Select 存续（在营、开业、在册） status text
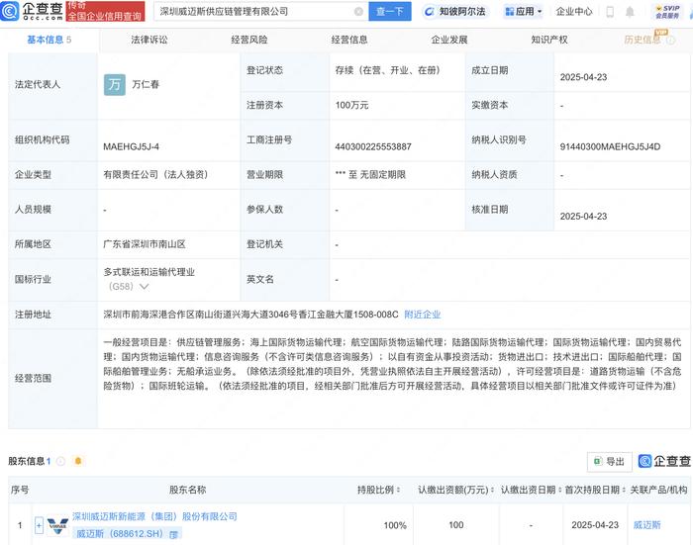Image resolution: width=693 pixels, height=545 pixels. [x=388, y=70]
